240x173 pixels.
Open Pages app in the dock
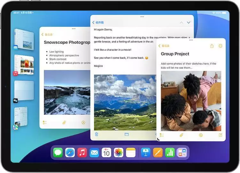tap(158, 153)
